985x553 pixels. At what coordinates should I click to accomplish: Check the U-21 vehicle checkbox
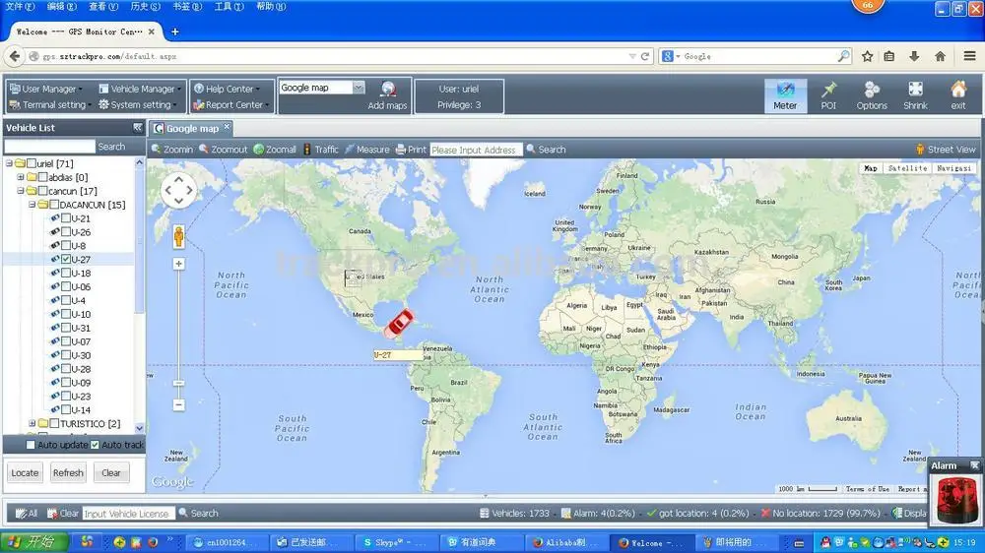point(66,218)
